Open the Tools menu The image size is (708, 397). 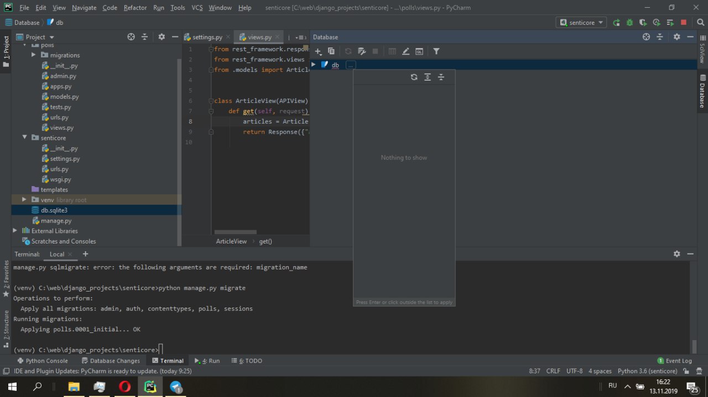(x=178, y=8)
